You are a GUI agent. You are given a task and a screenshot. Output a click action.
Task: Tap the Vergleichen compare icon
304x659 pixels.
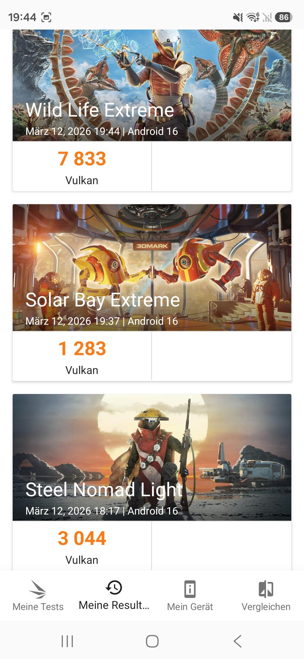(266, 589)
